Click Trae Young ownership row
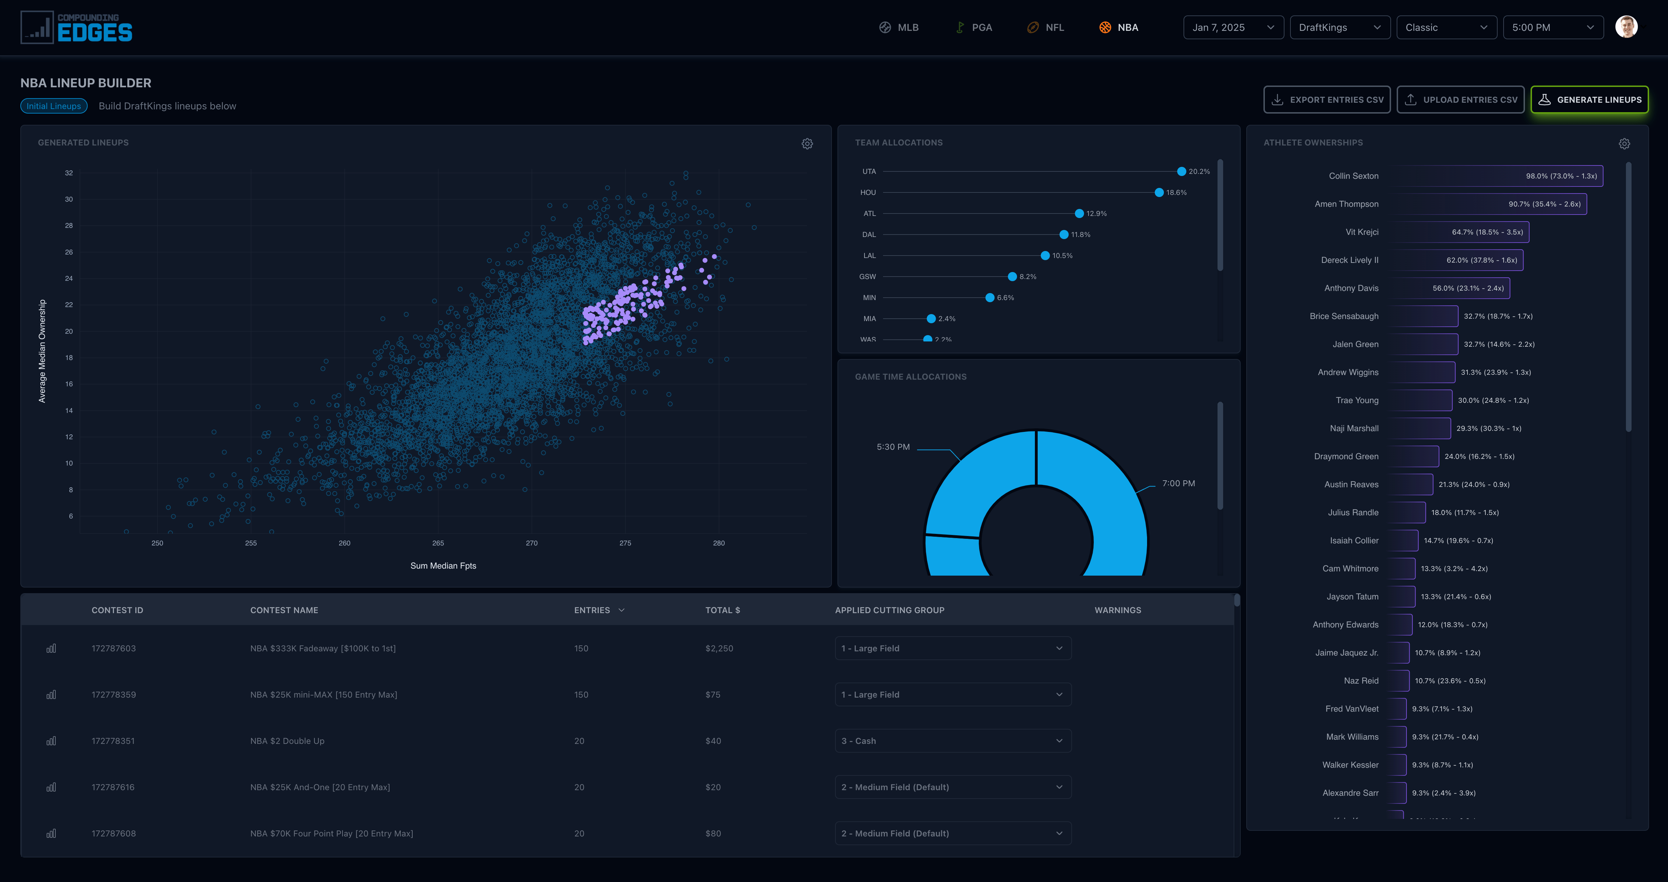This screenshot has width=1668, height=882. pos(1433,400)
